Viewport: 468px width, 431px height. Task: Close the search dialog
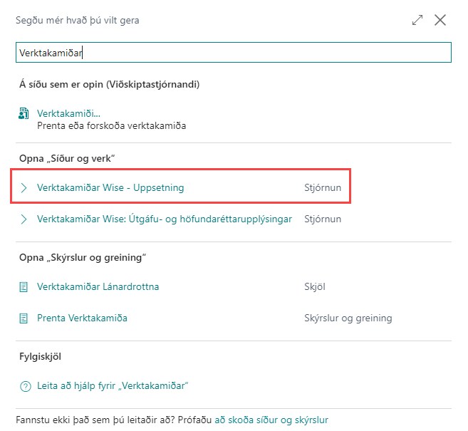point(440,21)
